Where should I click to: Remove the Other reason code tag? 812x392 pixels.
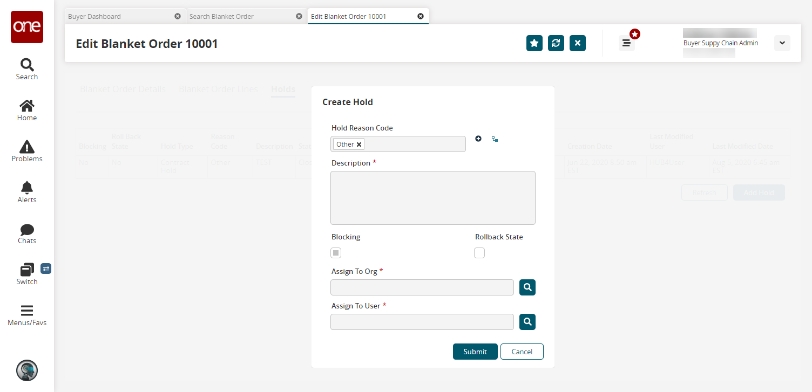359,145
